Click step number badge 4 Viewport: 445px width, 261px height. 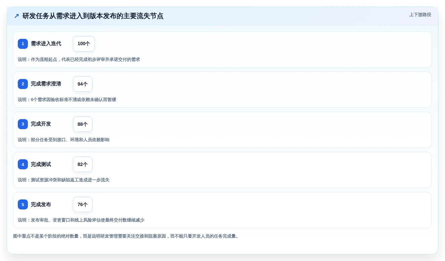point(23,164)
